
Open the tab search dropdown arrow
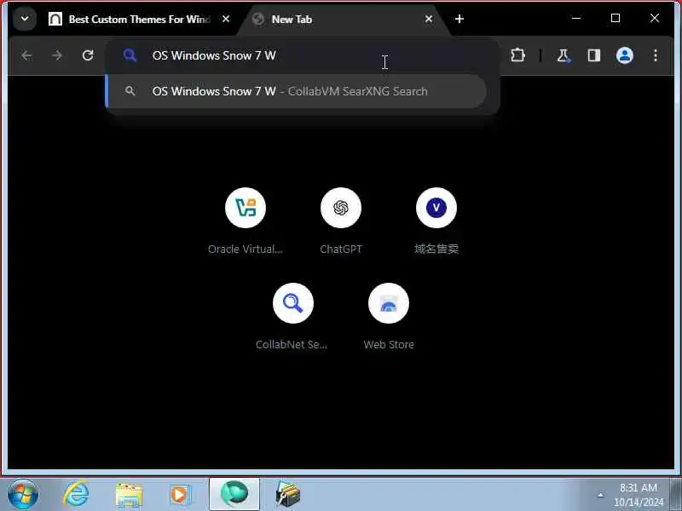point(25,19)
